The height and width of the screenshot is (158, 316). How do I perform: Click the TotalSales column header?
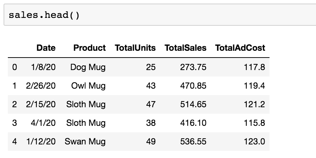point(186,48)
